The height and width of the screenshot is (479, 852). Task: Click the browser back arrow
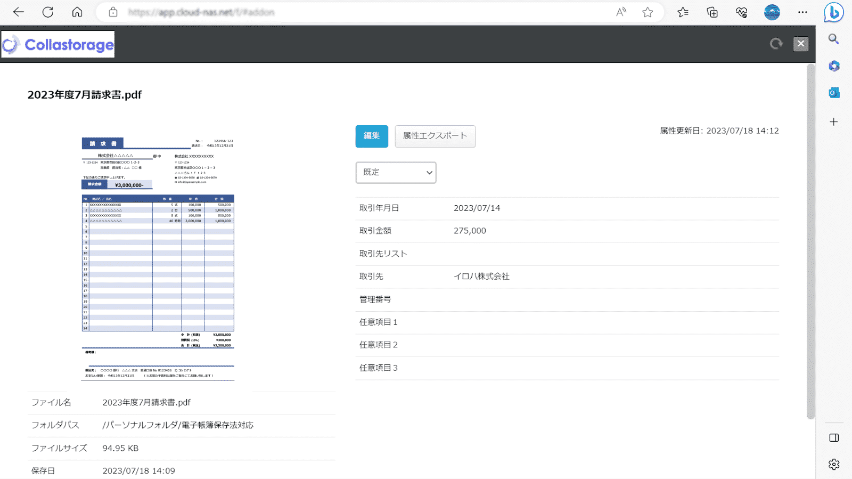pyautogui.click(x=19, y=12)
